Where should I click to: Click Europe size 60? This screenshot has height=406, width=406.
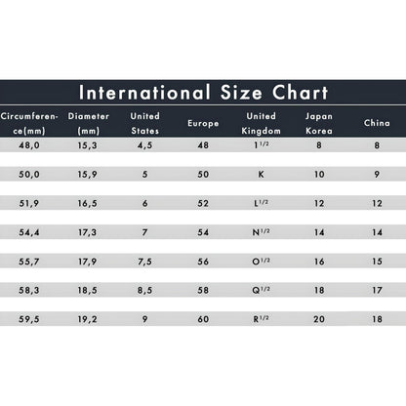coord(203,319)
